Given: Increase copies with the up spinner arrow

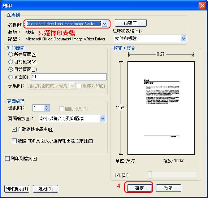Looking at the screenshot, I should click(47, 106).
